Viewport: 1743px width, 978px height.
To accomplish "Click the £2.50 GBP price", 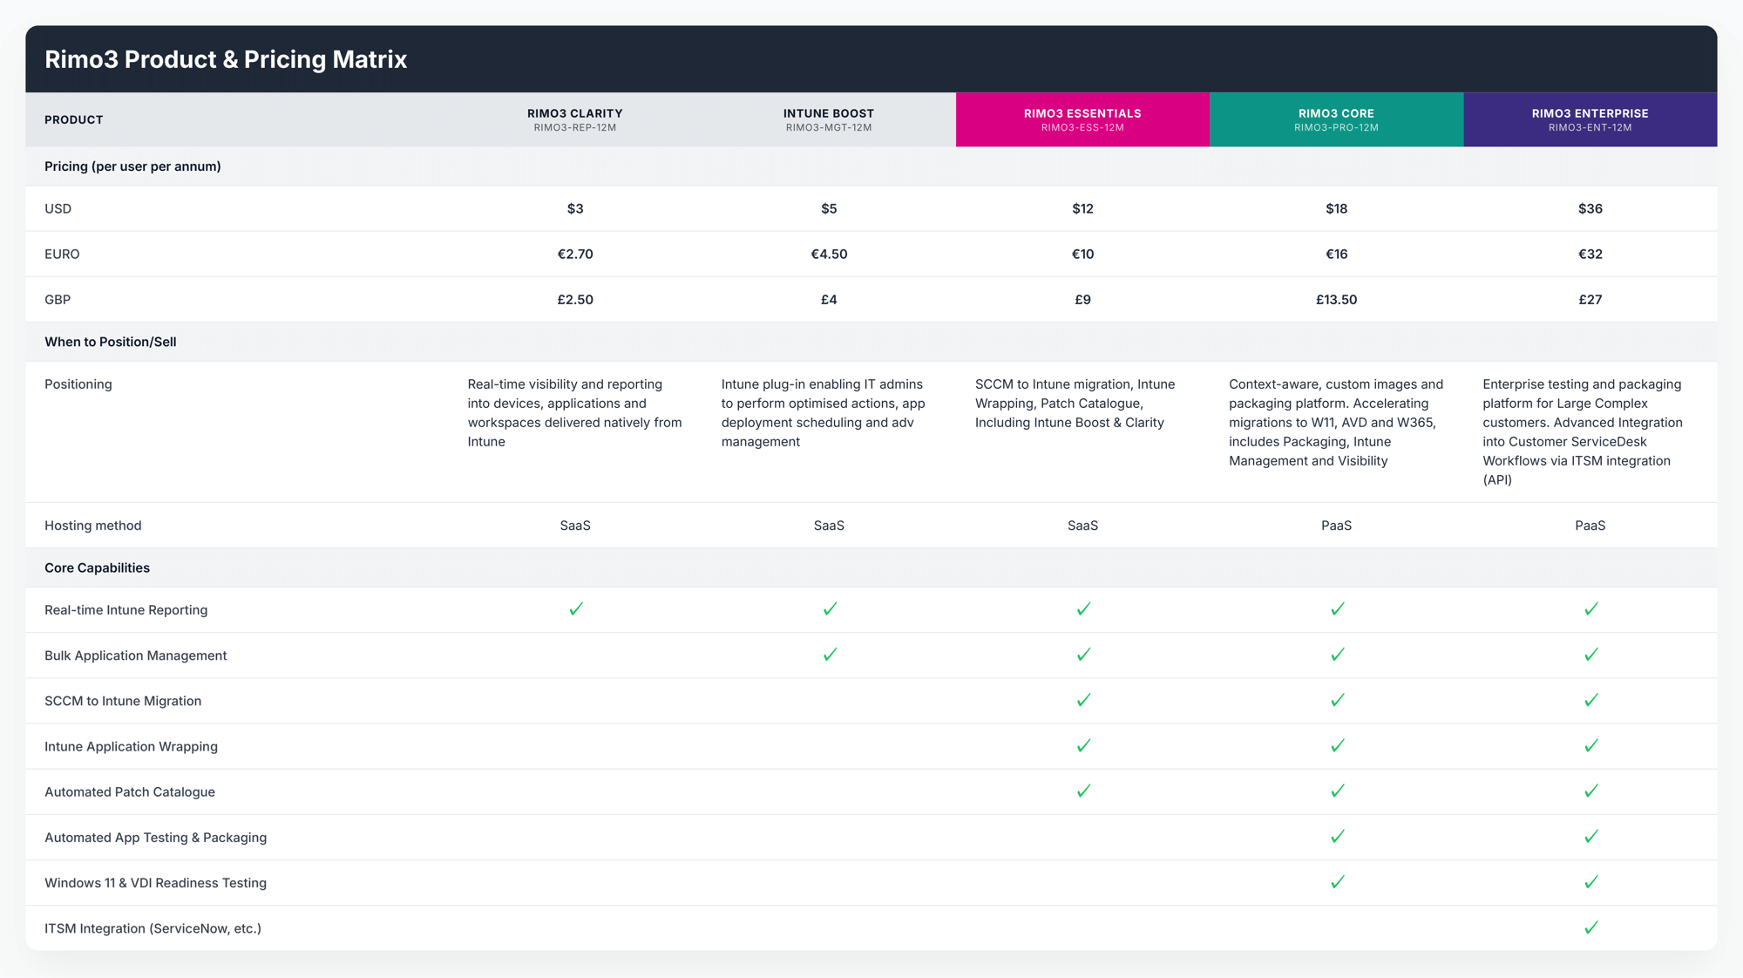I will pyautogui.click(x=575, y=299).
